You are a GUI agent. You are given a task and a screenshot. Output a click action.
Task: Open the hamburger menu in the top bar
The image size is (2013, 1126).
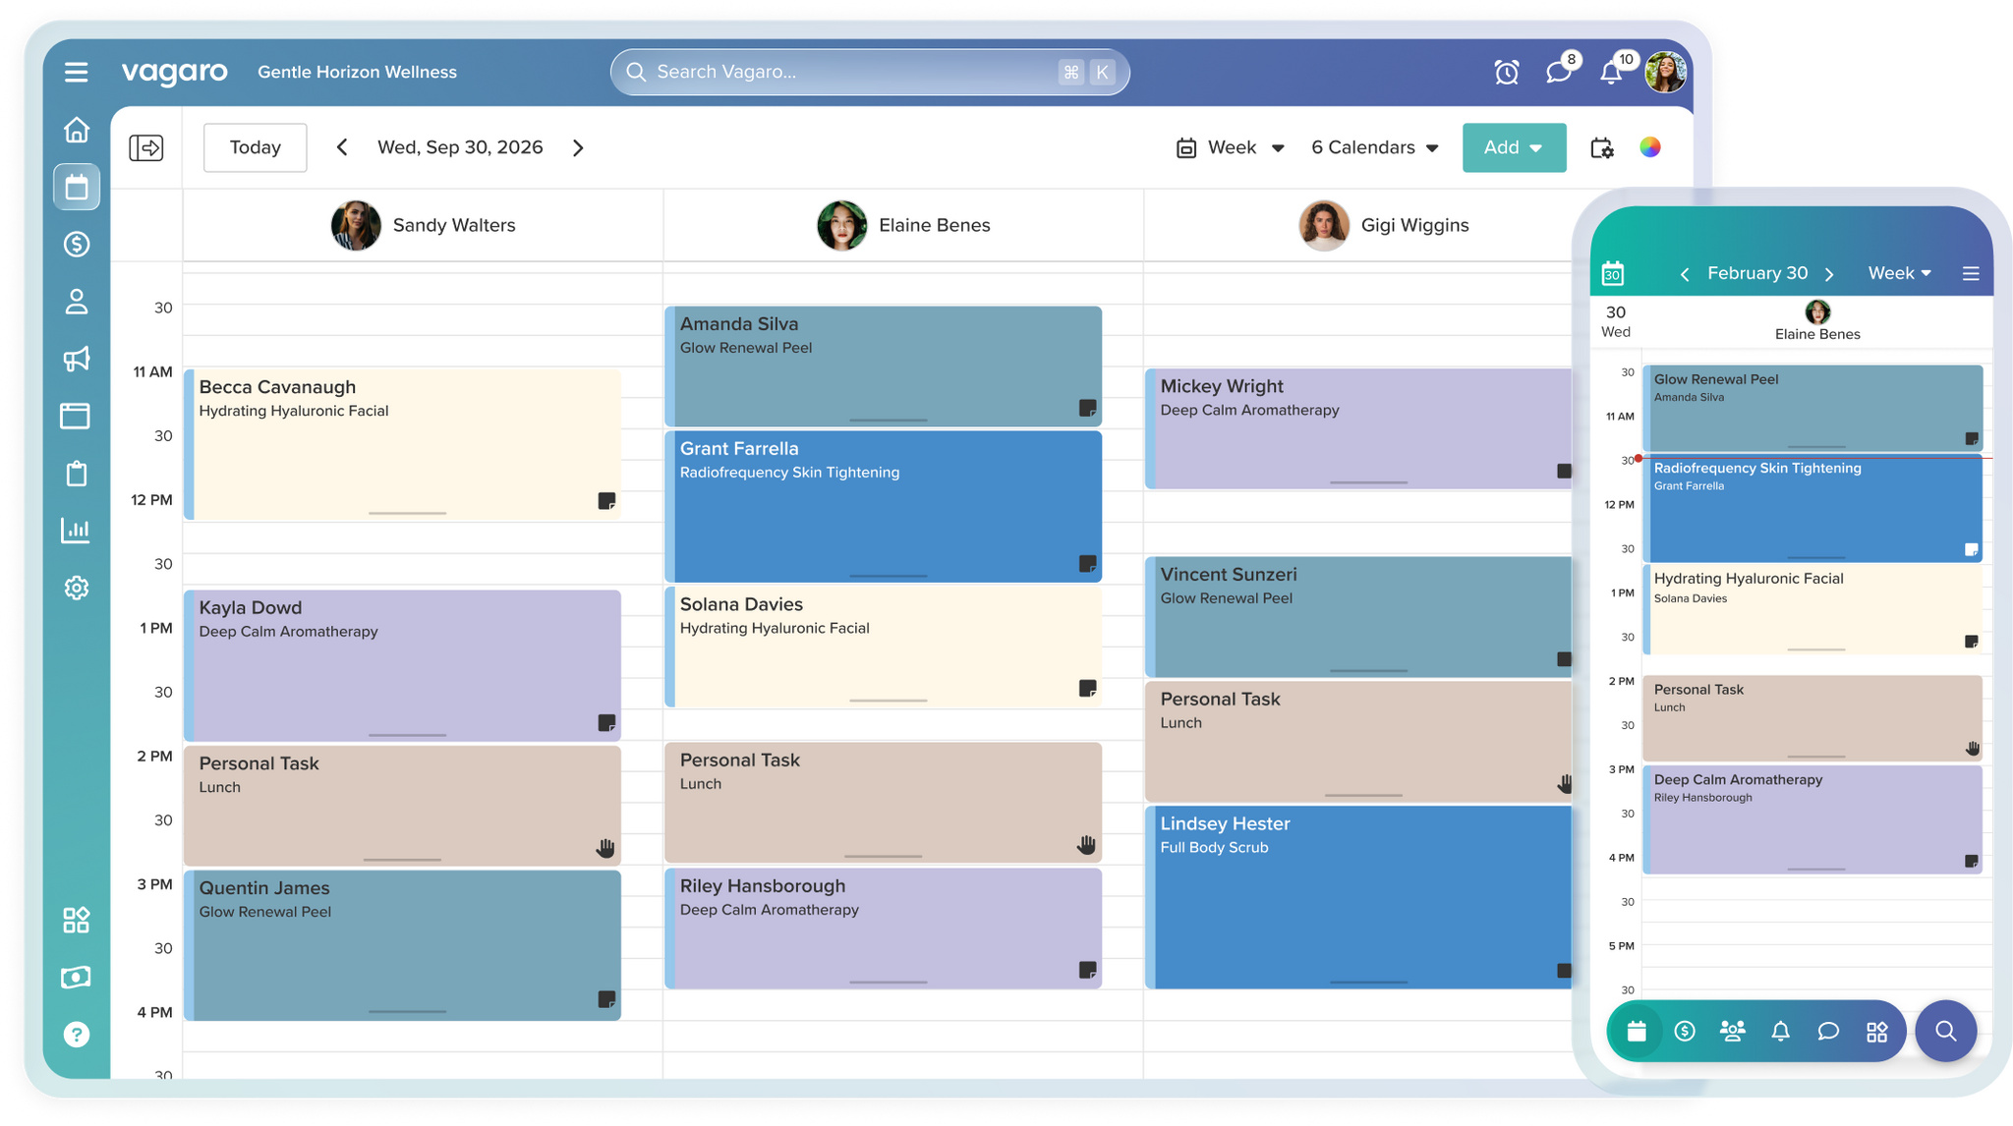76,72
